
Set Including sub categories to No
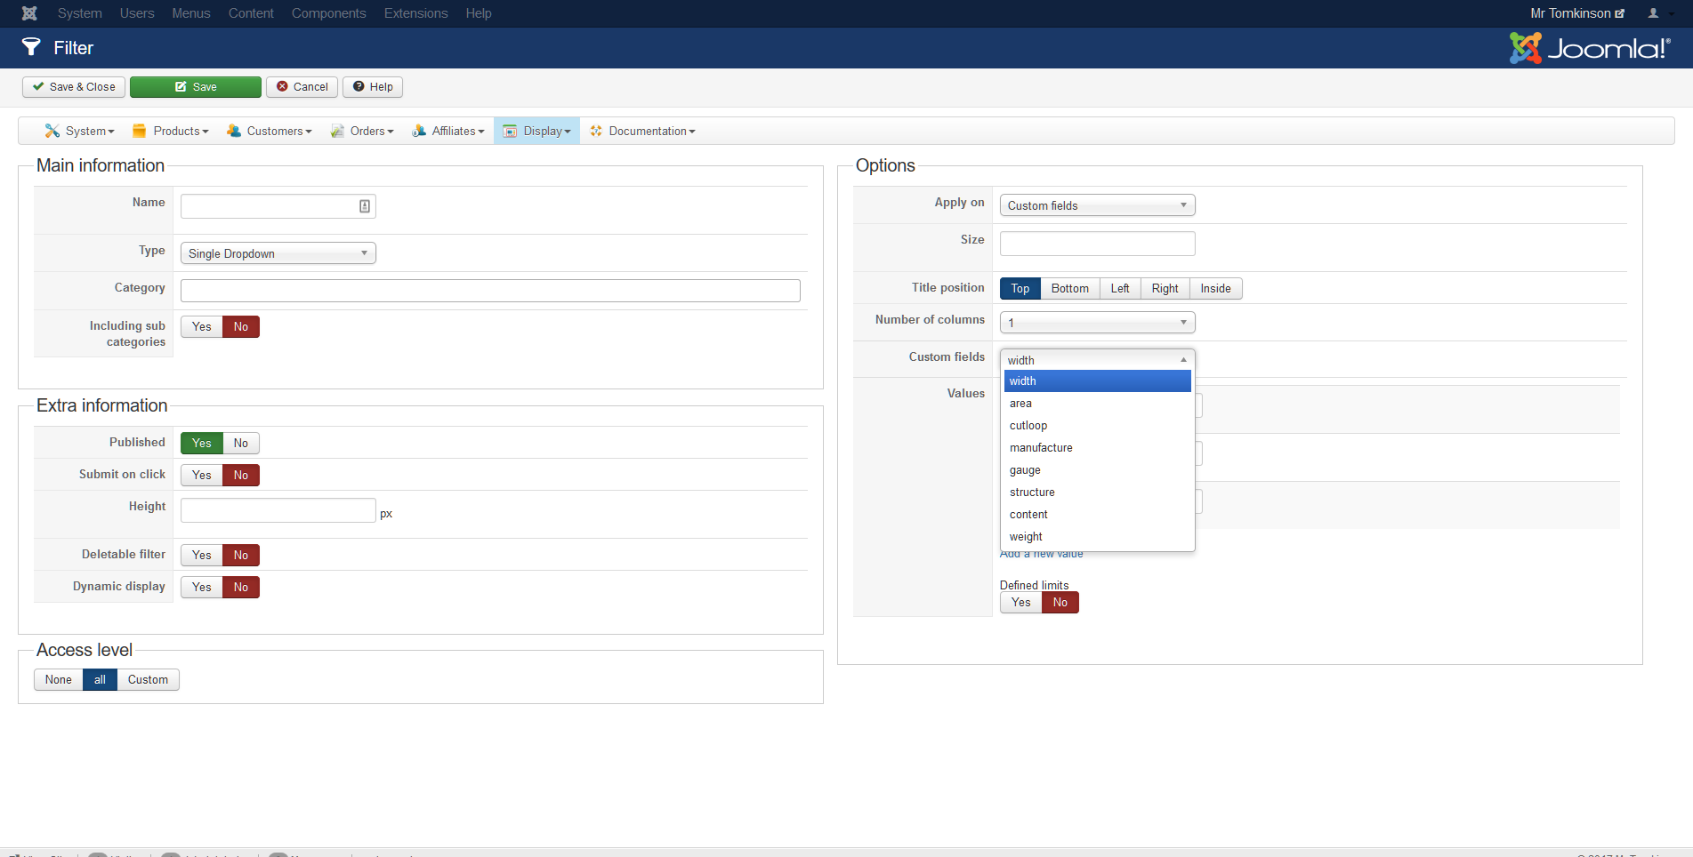coord(241,327)
